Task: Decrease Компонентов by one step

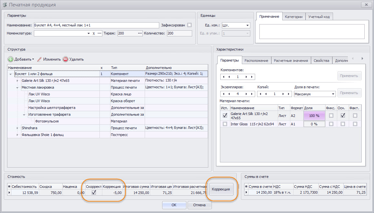Action: click(x=229, y=77)
